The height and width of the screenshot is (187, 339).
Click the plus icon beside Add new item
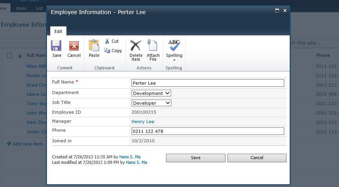point(9,143)
